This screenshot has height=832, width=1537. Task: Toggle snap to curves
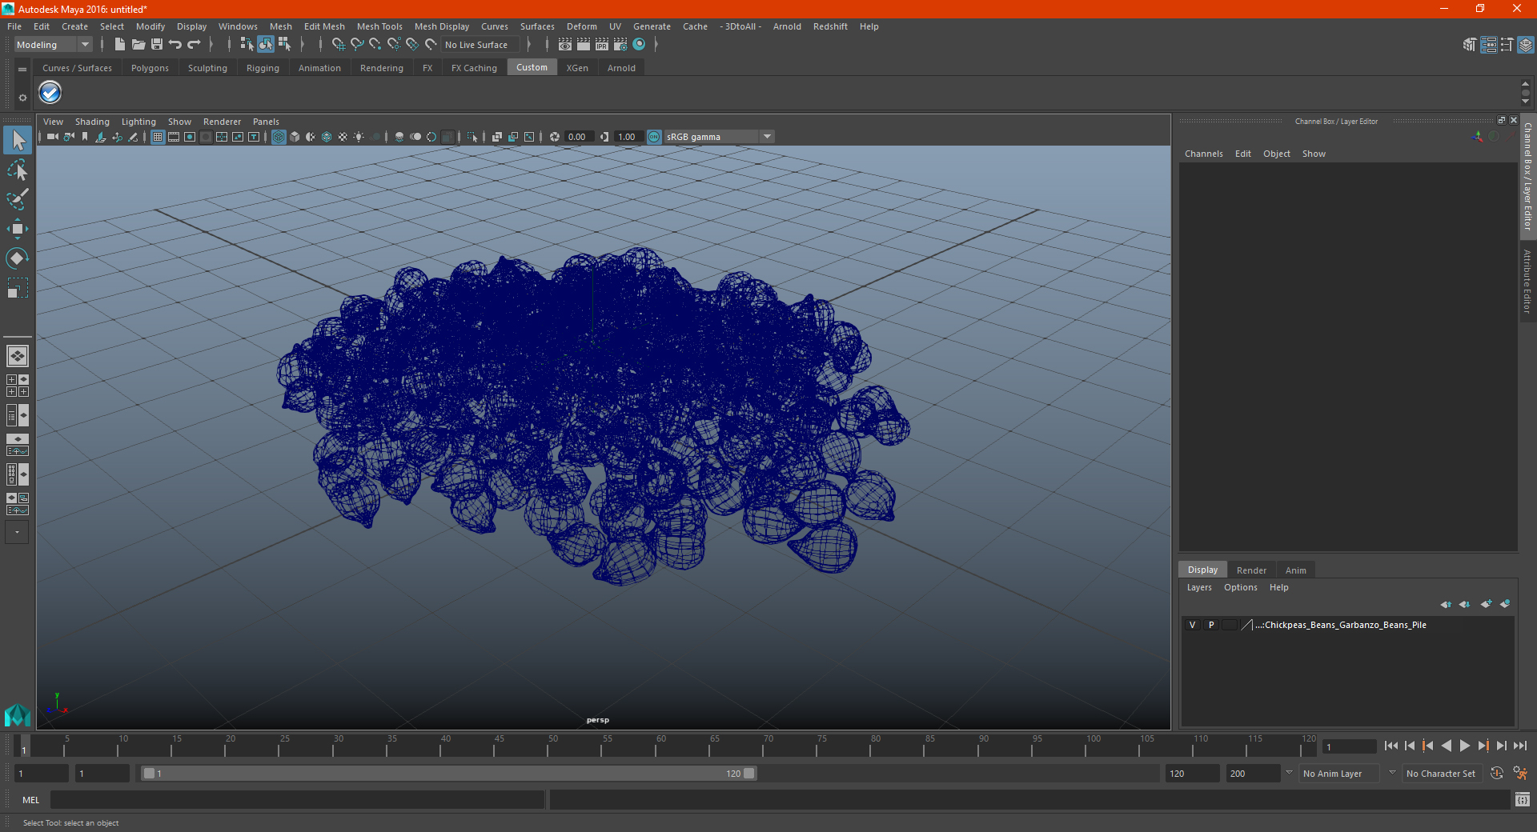pos(357,45)
